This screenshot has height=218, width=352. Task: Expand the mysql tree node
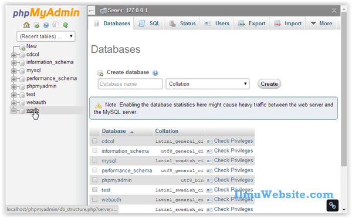[14, 71]
